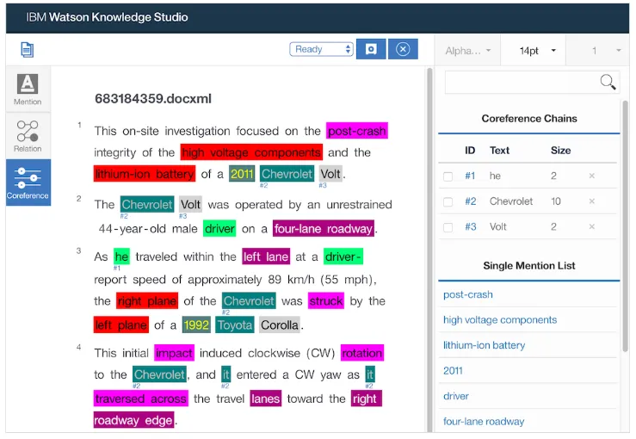Click the blue close document button
Image resolution: width=636 pixels, height=439 pixels.
click(x=403, y=49)
